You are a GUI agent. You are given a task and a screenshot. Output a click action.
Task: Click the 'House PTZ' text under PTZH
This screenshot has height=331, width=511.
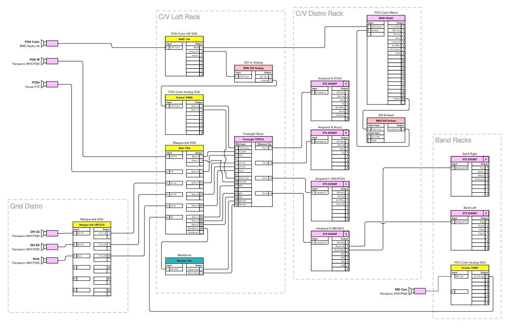(32, 87)
